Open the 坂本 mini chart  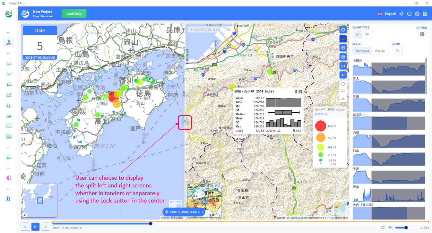click(389, 195)
